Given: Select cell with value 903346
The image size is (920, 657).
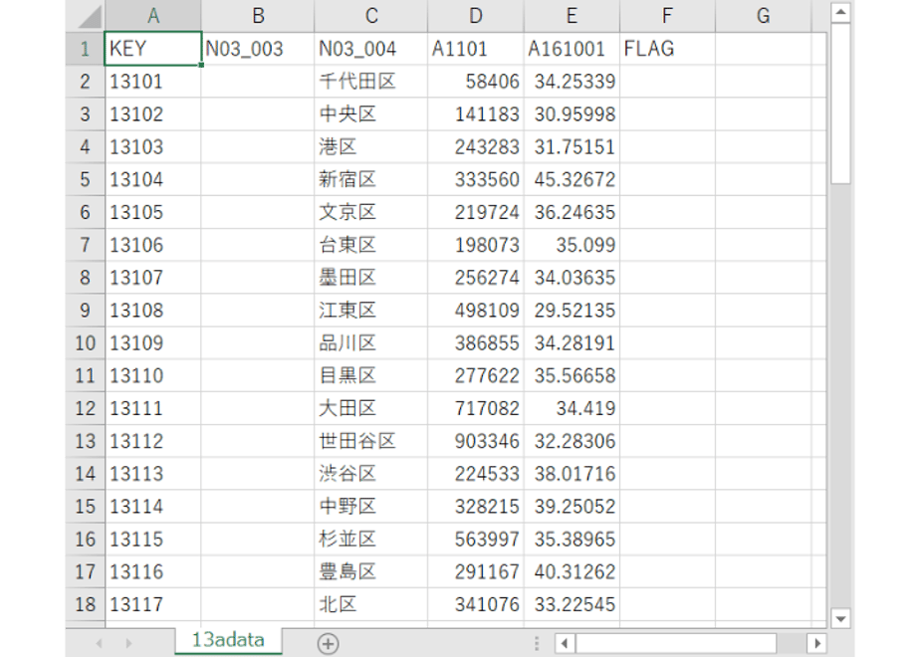Looking at the screenshot, I should click(x=476, y=441).
